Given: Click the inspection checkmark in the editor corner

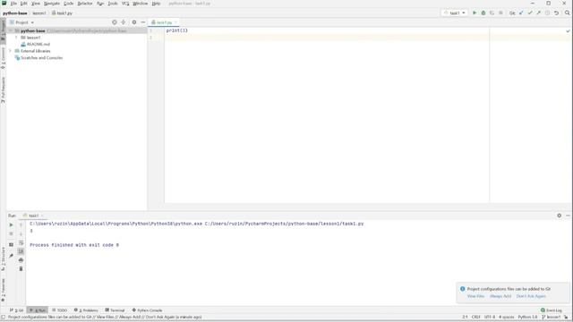Looking at the screenshot, I should tap(568, 31).
